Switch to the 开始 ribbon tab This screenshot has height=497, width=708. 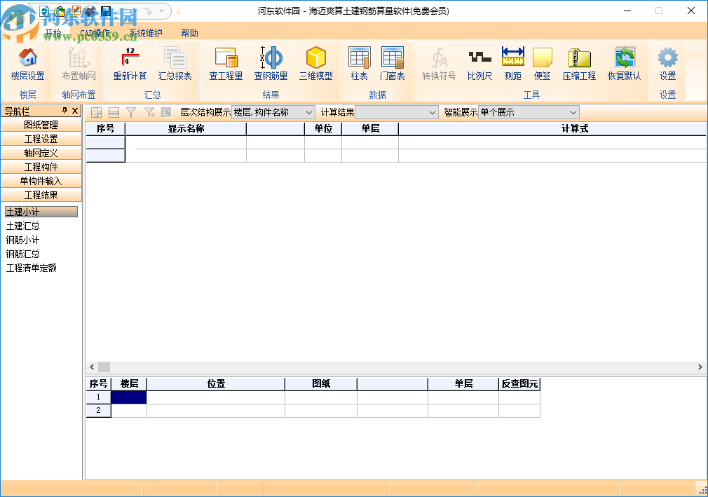[x=53, y=33]
